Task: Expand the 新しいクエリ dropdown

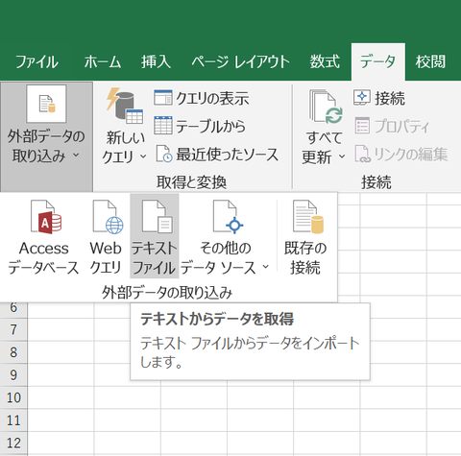Action: coord(143,156)
